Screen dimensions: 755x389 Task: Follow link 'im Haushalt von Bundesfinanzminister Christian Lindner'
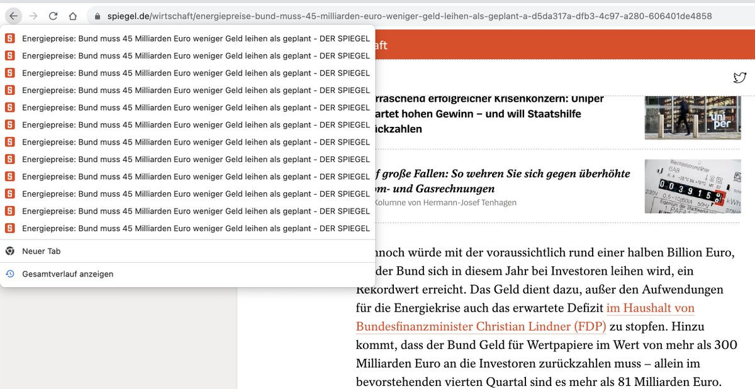(525, 317)
